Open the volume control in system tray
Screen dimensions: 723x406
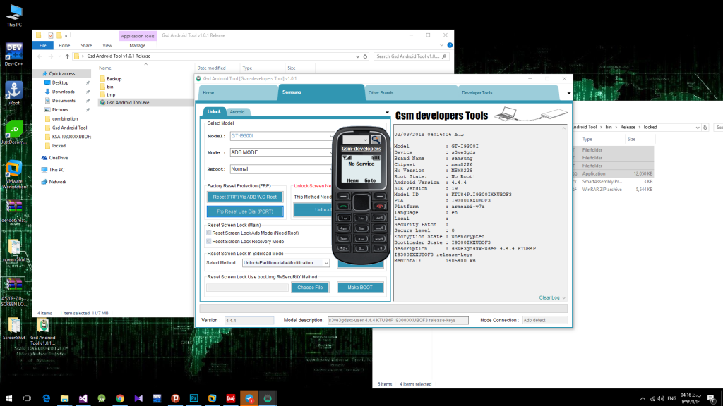(x=661, y=399)
